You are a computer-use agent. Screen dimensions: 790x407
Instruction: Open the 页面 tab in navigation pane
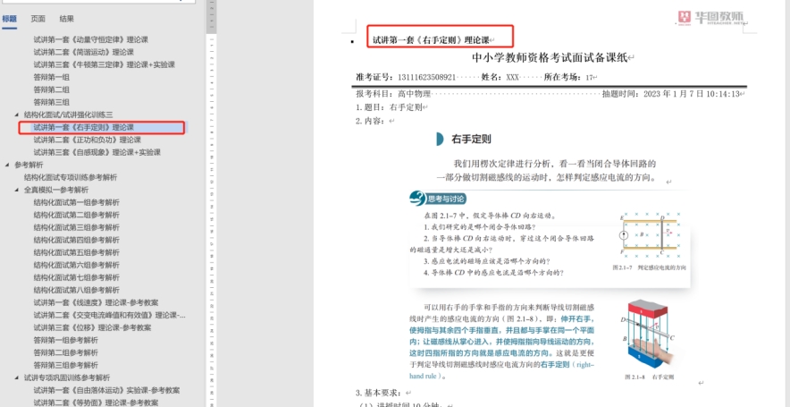(38, 18)
